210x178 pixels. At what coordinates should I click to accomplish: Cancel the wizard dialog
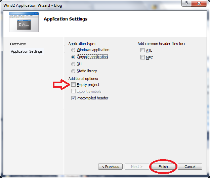click(x=190, y=167)
